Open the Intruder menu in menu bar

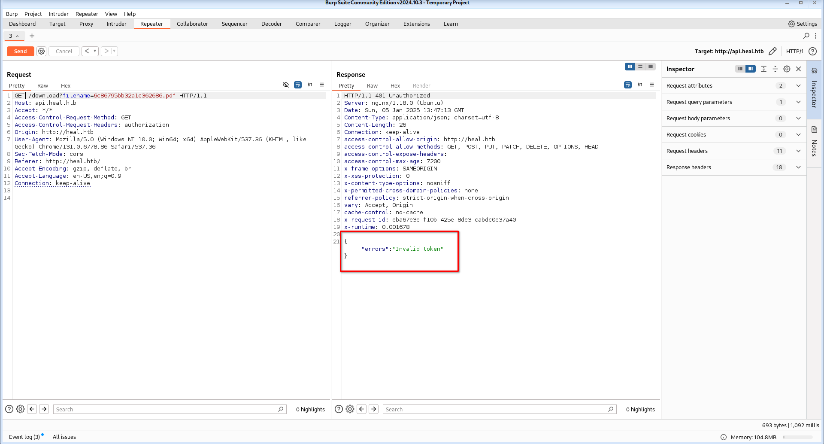tap(58, 14)
